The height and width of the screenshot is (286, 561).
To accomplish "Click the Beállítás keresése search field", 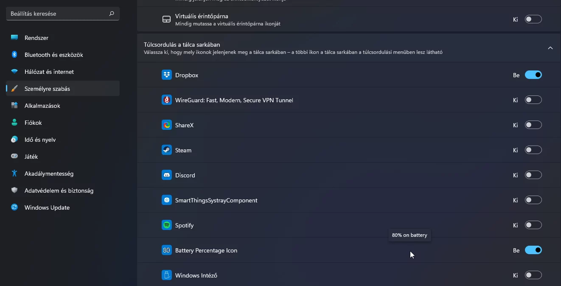I will click(x=63, y=14).
